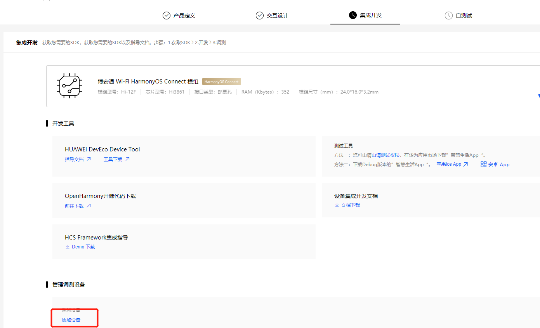Viewport: 540px width, 328px height.
Task: Click the RAM (Kbytes) 352 text
Action: (265, 92)
